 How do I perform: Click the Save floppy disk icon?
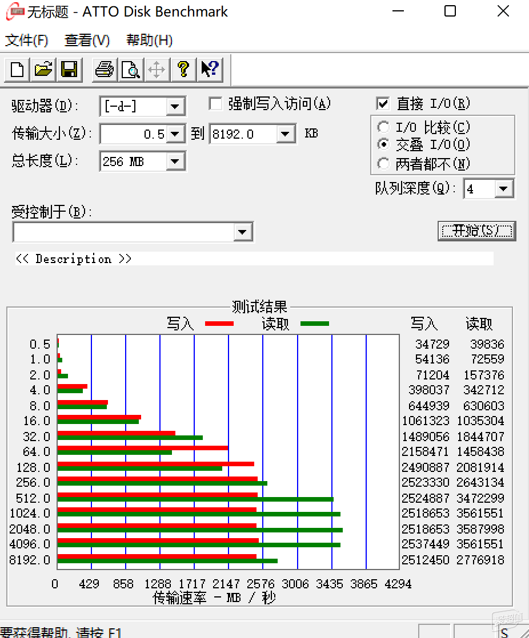click(x=69, y=70)
